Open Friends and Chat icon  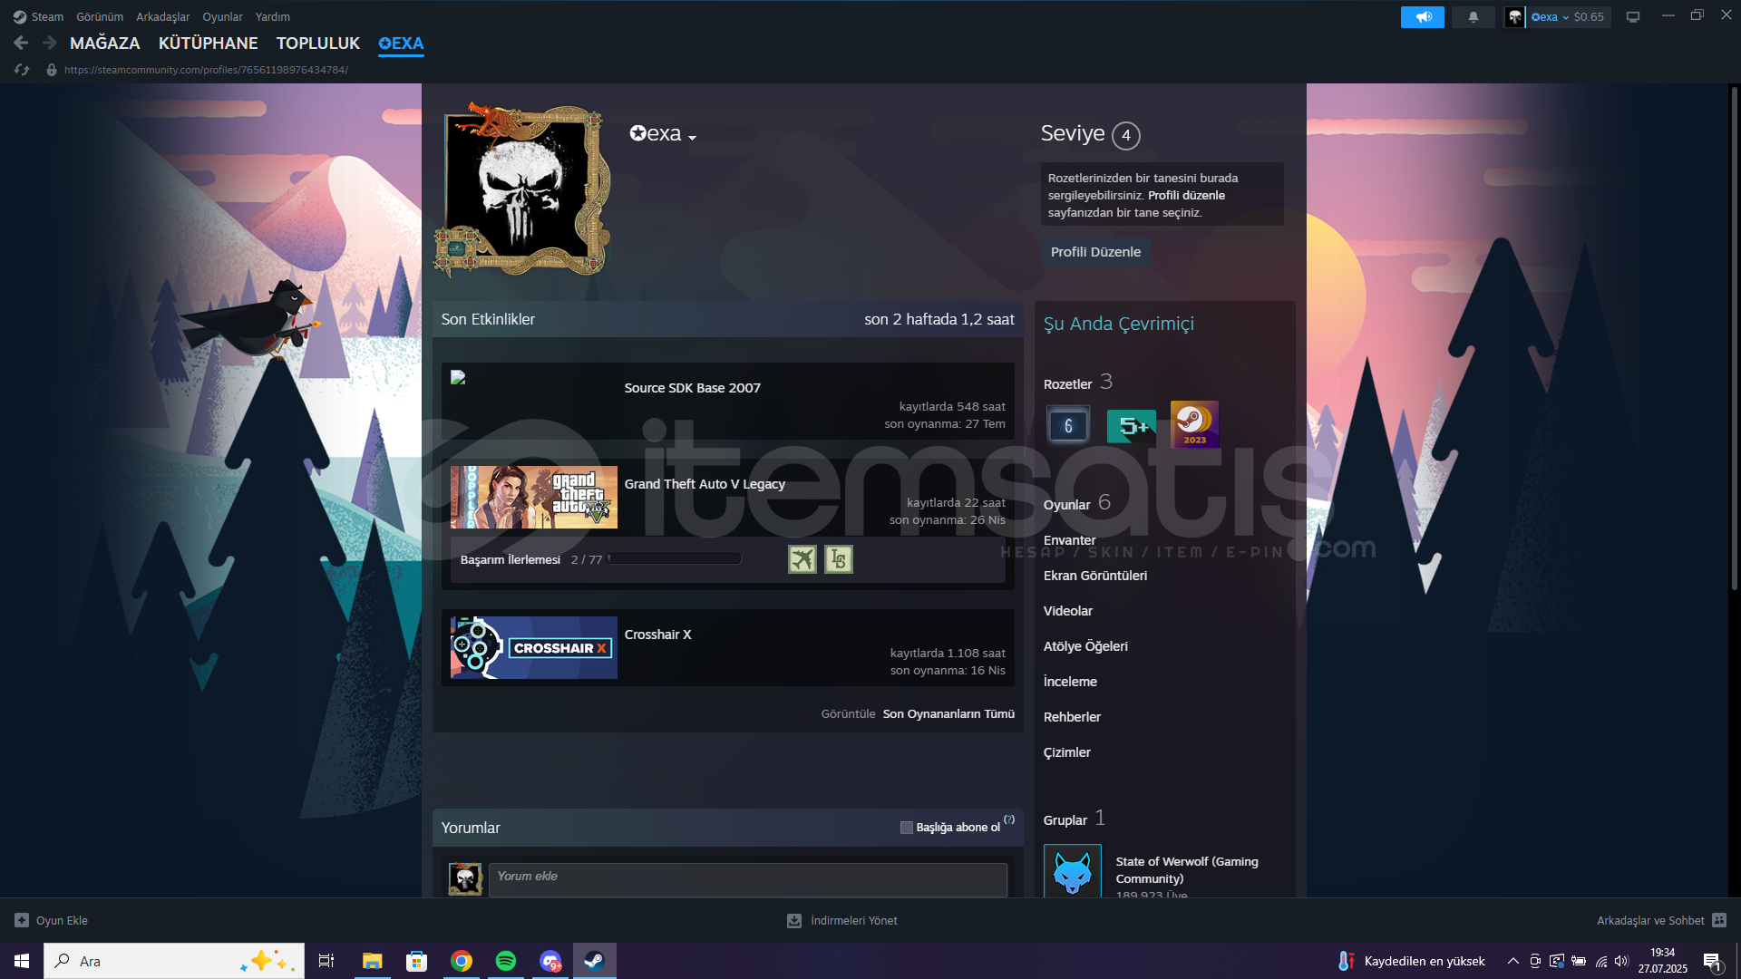pos(1719,920)
